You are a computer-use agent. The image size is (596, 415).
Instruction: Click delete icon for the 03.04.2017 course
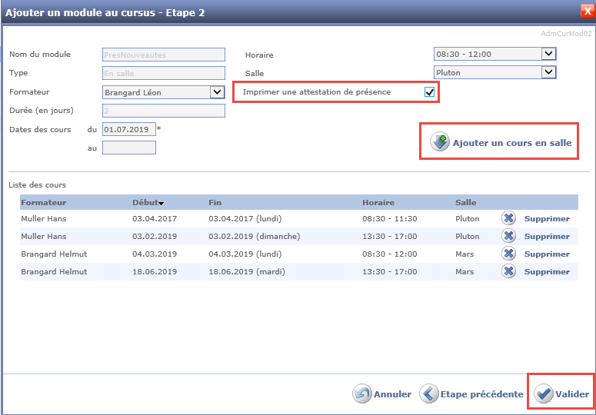(x=508, y=218)
